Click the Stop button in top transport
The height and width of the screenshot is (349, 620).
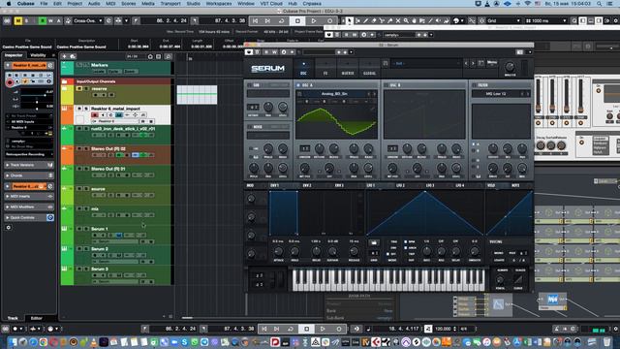click(297, 20)
